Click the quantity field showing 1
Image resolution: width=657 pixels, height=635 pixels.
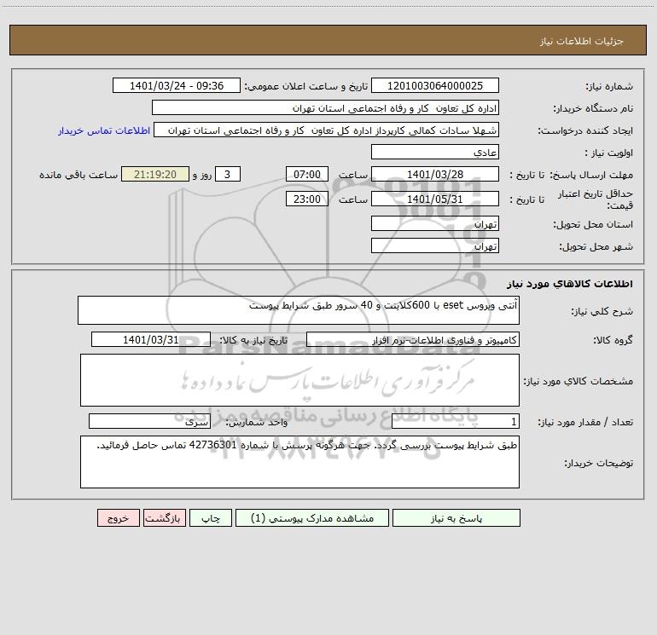(456, 422)
